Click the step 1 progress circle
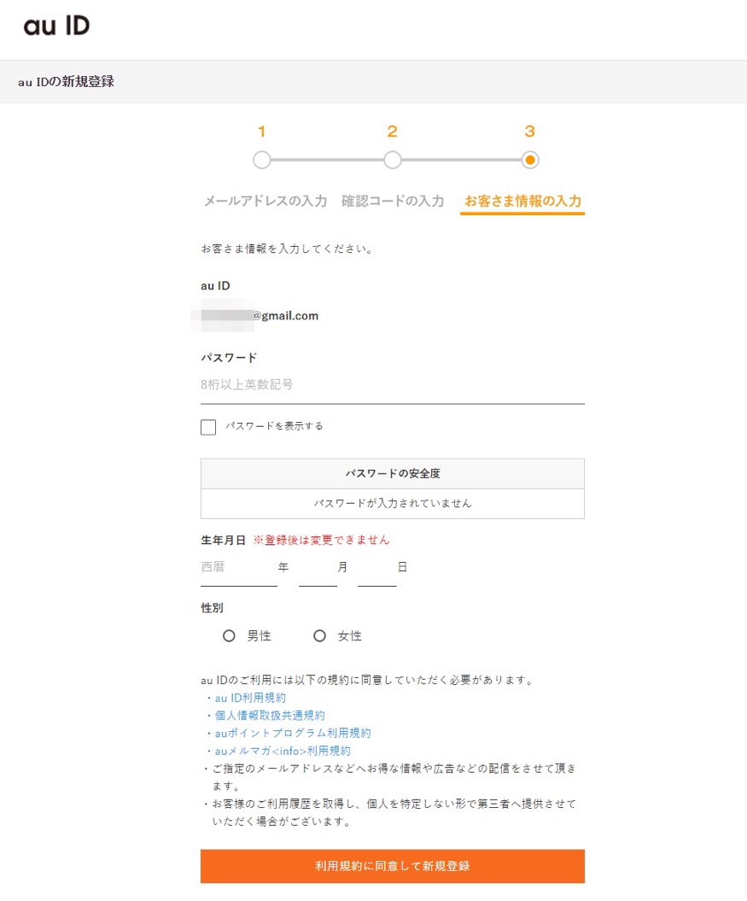Viewport: 747px width, 901px height. tap(262, 160)
